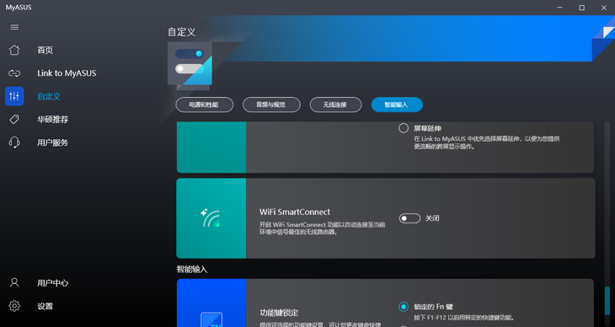Image resolution: width=615 pixels, height=327 pixels.
Task: Open 设置 from the sidebar
Action: pos(45,306)
